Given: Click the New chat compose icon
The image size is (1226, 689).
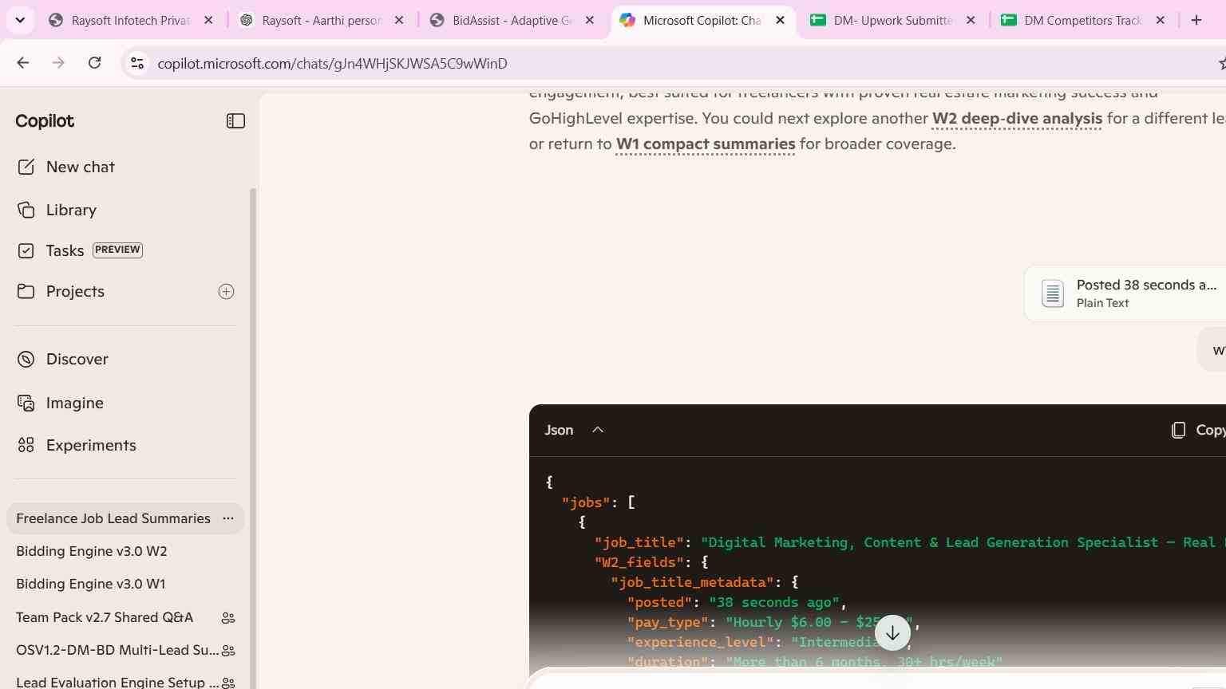Looking at the screenshot, I should 26,167.
